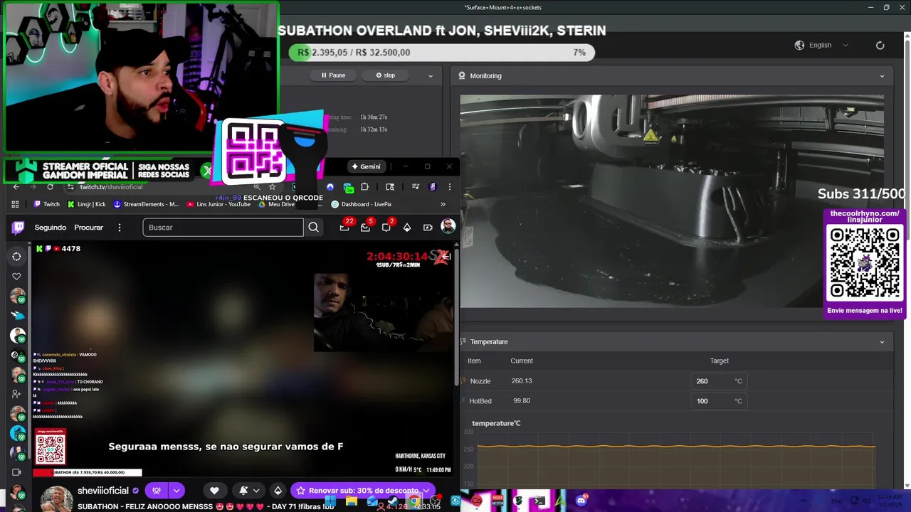Viewport: 911px width, 512px height.
Task: Click HotBed current value 99.80
Action: 522,401
